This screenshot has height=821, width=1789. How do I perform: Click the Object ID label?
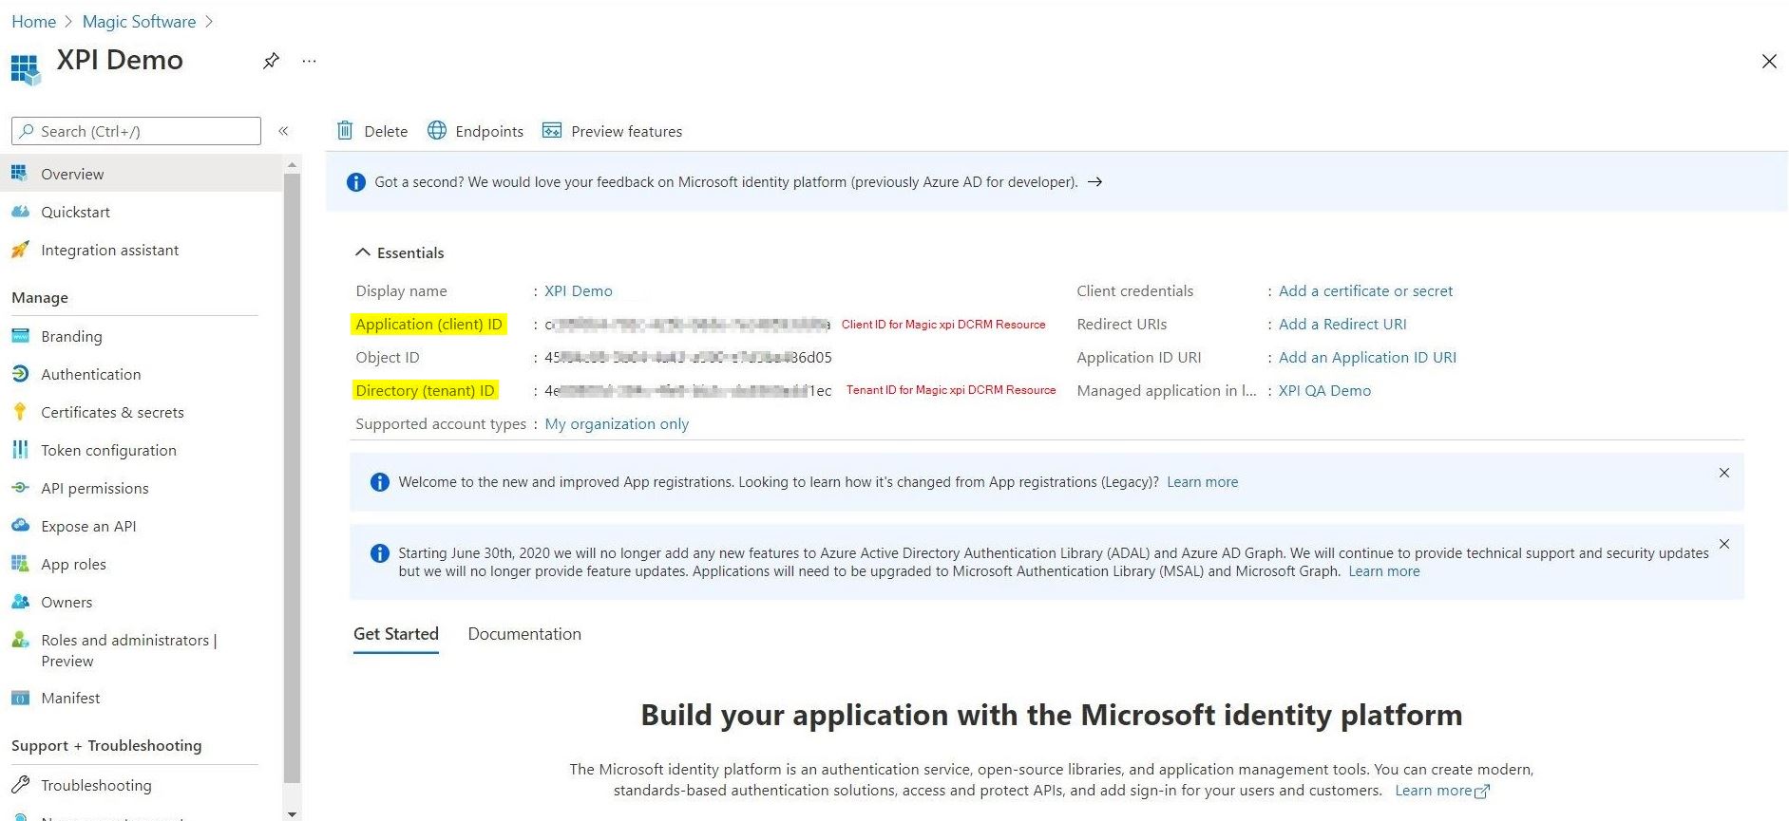click(x=388, y=358)
